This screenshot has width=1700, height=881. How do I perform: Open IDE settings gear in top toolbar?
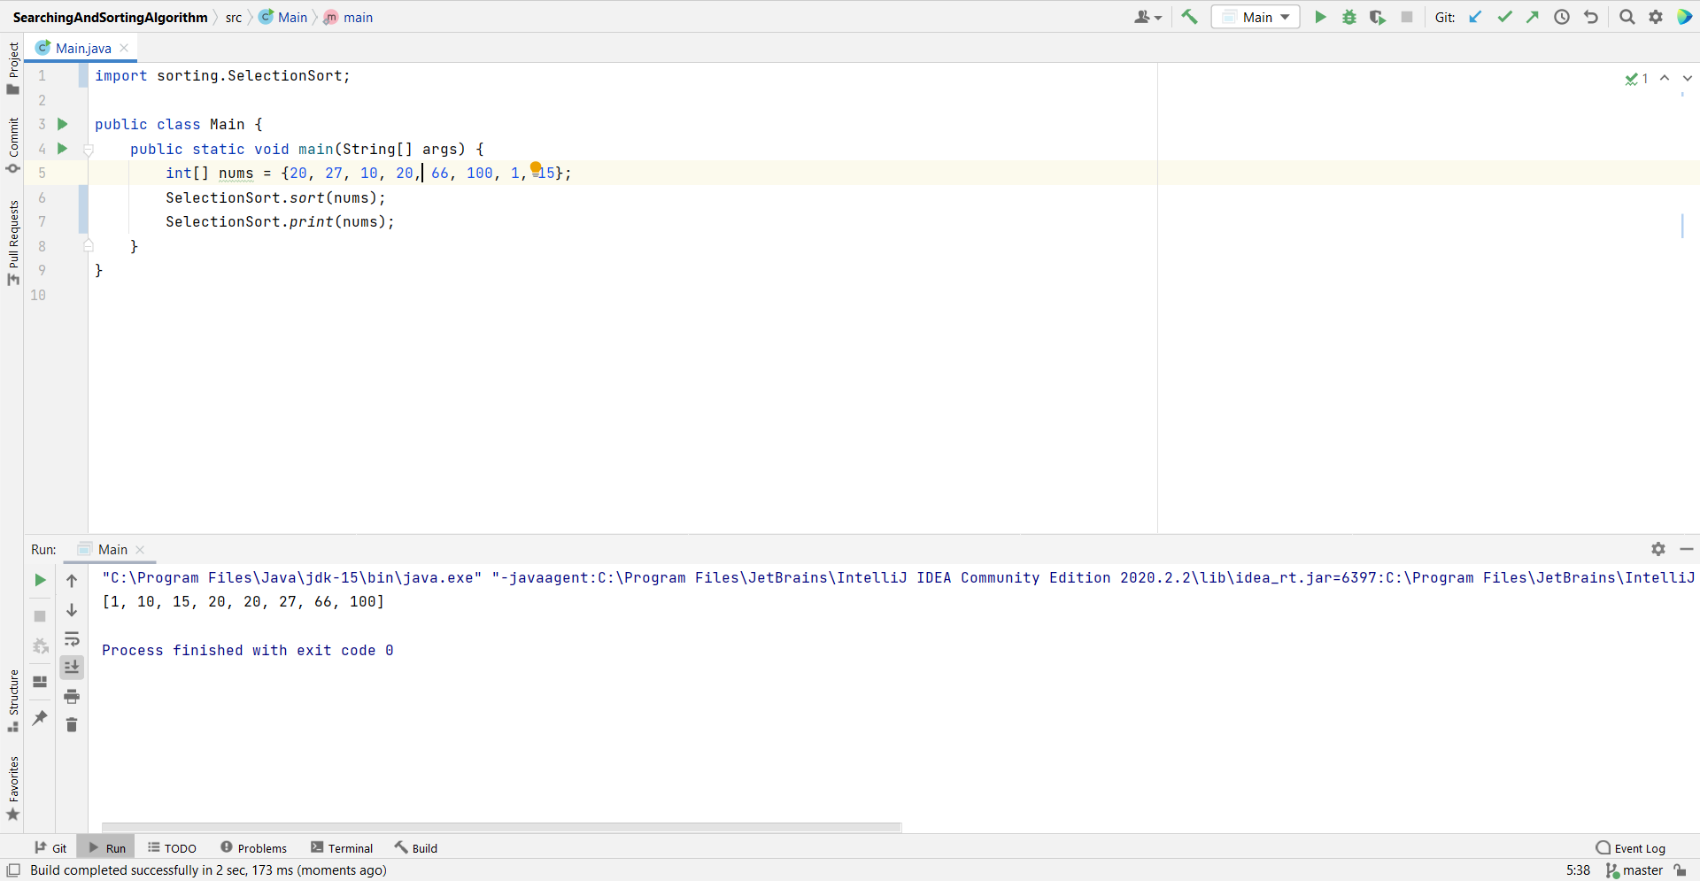tap(1656, 17)
